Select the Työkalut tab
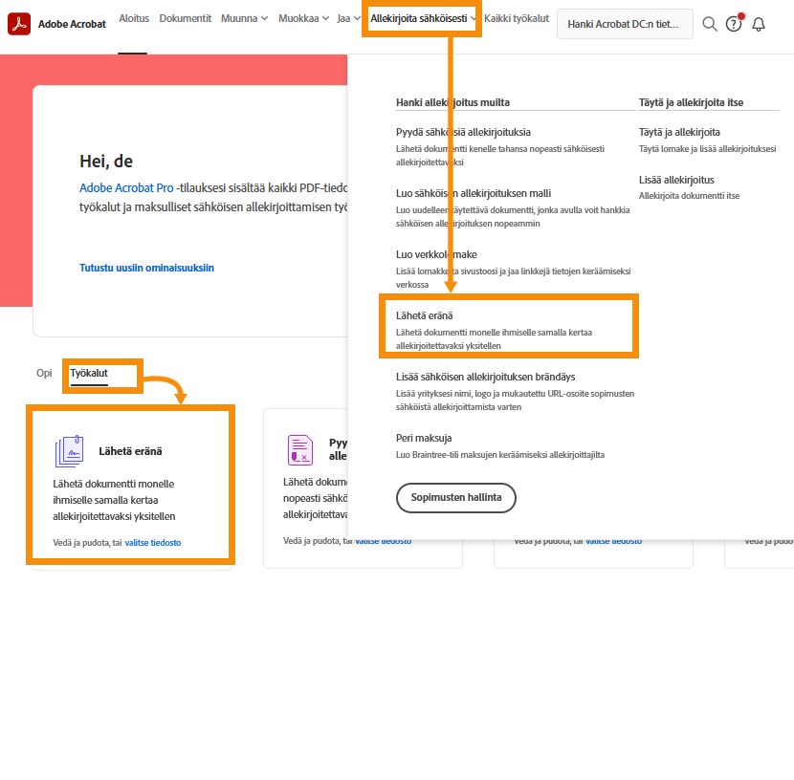 point(89,374)
